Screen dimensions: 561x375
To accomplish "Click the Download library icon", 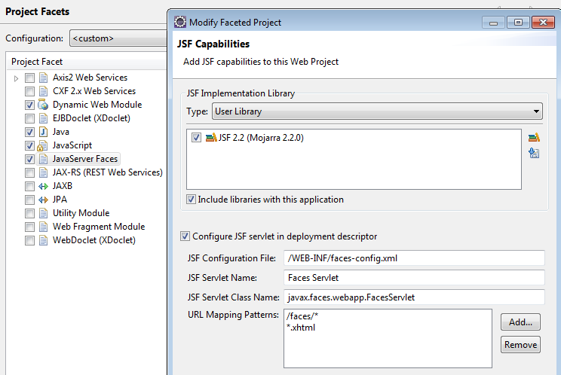I will click(x=534, y=153).
